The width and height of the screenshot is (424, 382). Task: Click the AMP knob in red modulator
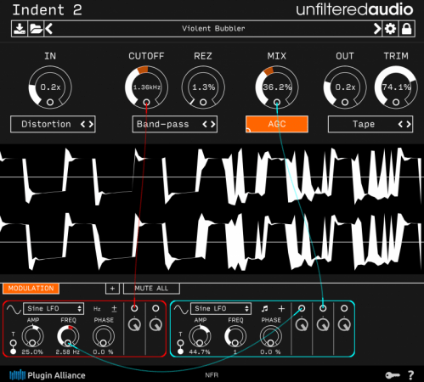(x=33, y=336)
